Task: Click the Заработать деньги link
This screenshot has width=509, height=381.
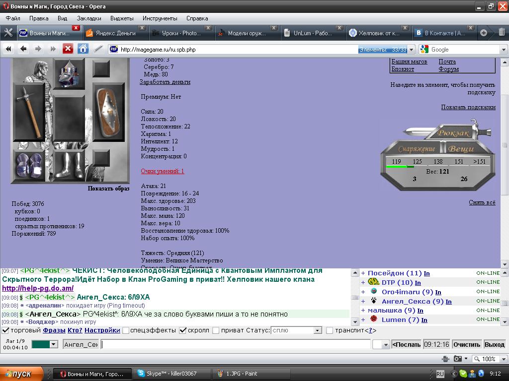Action: (165, 82)
